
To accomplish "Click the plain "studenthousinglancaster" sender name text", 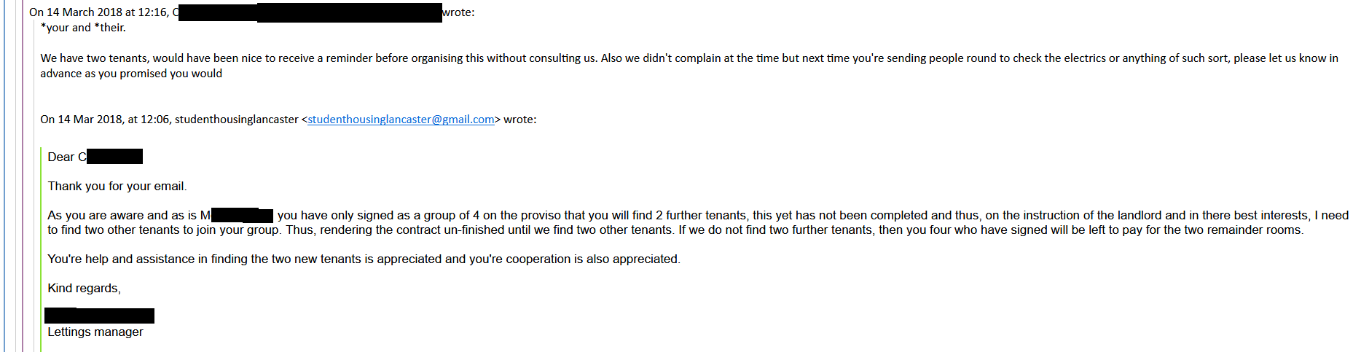I will (237, 120).
